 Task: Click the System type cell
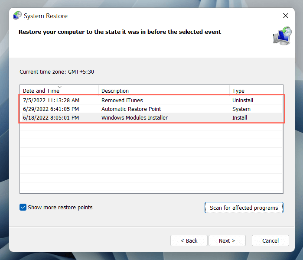pos(241,109)
